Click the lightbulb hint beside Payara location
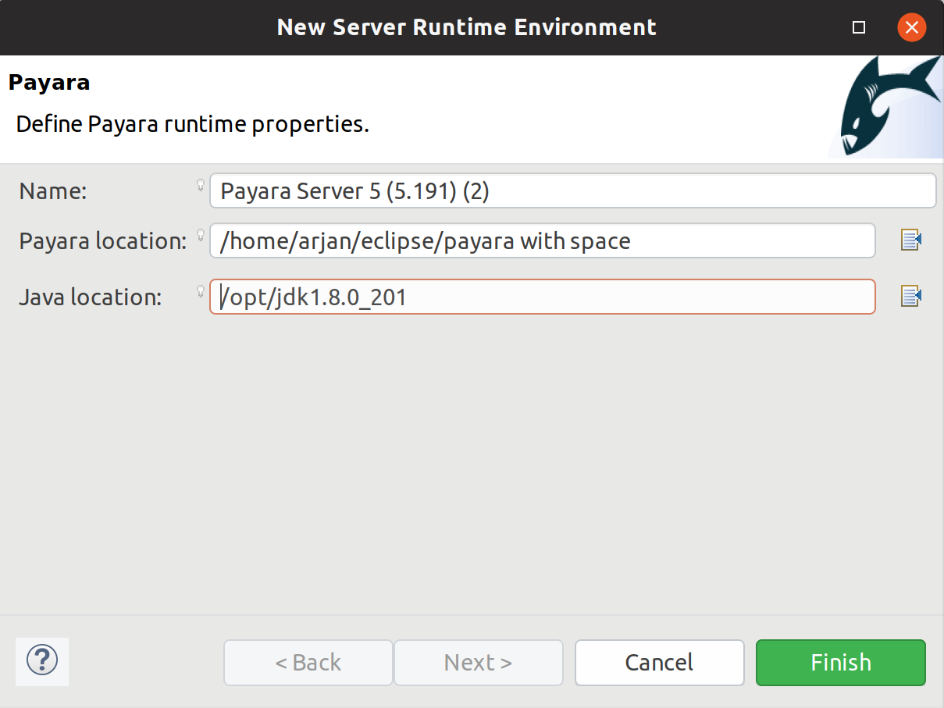This screenshot has width=944, height=708. [200, 235]
